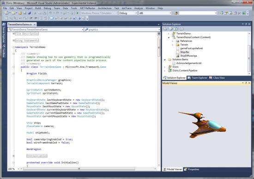Open the Toolbox side panel
254x179 pixels.
tap(4, 51)
